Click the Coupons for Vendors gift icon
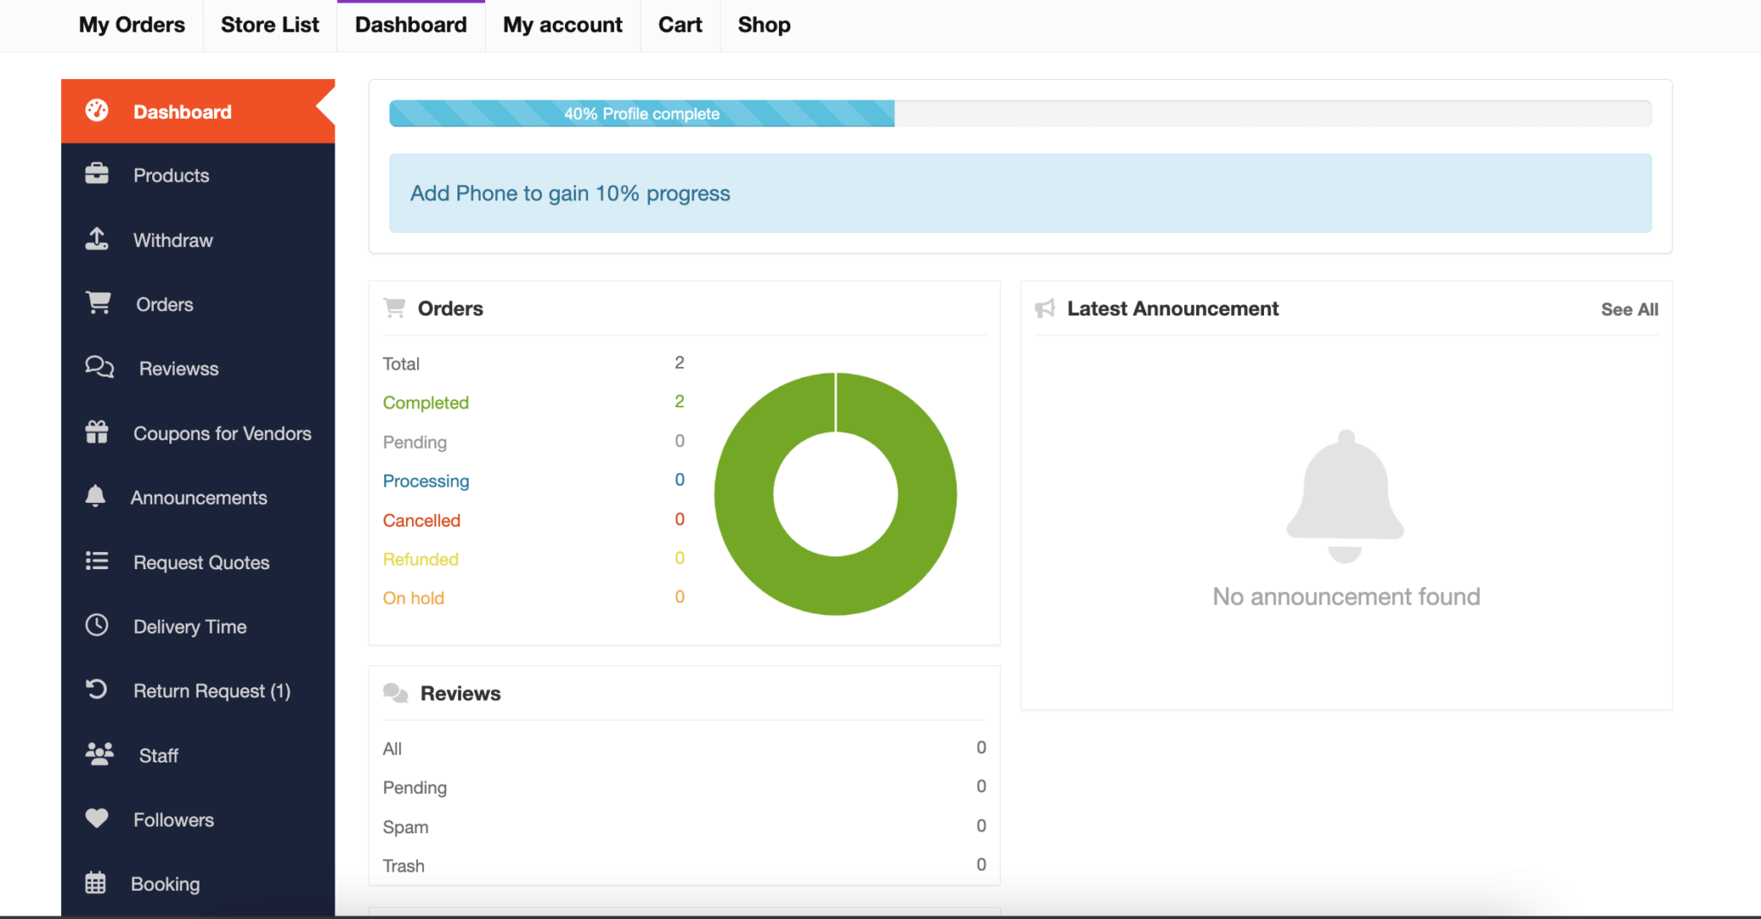 pyautogui.click(x=97, y=432)
